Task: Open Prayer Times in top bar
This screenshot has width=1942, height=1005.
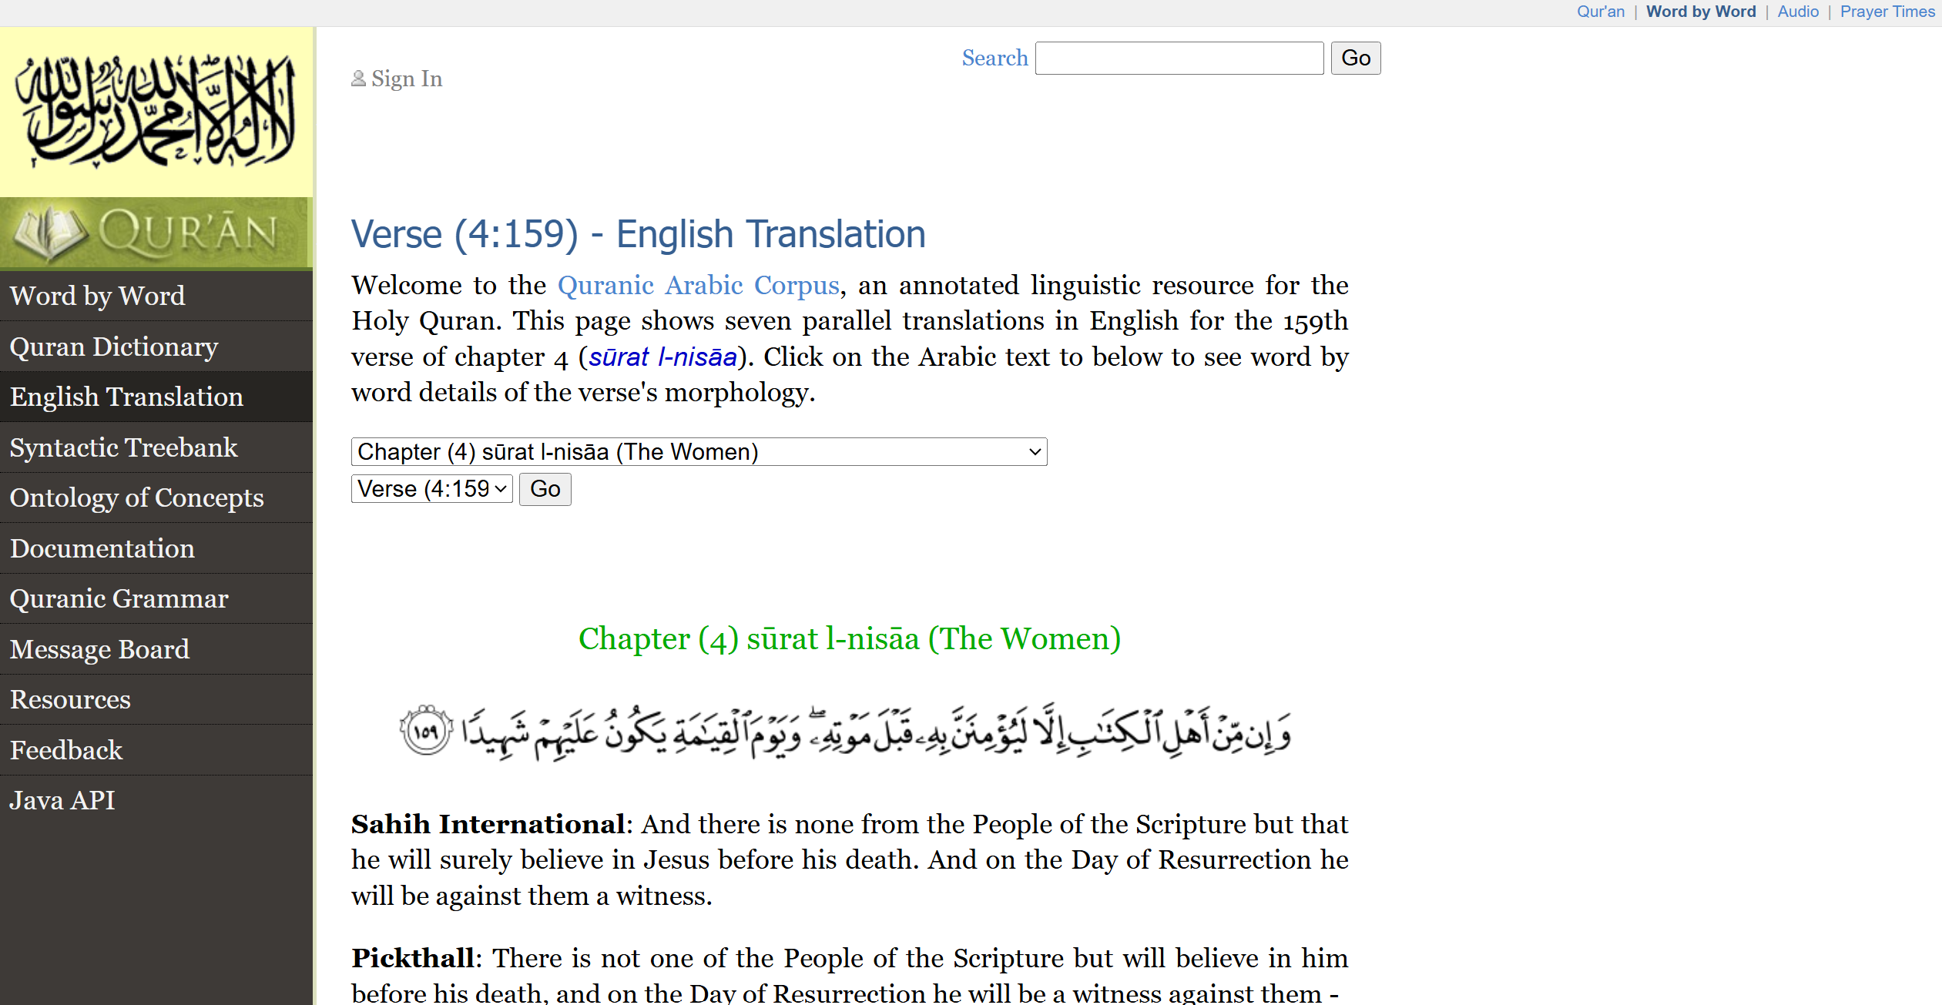Action: (1887, 12)
